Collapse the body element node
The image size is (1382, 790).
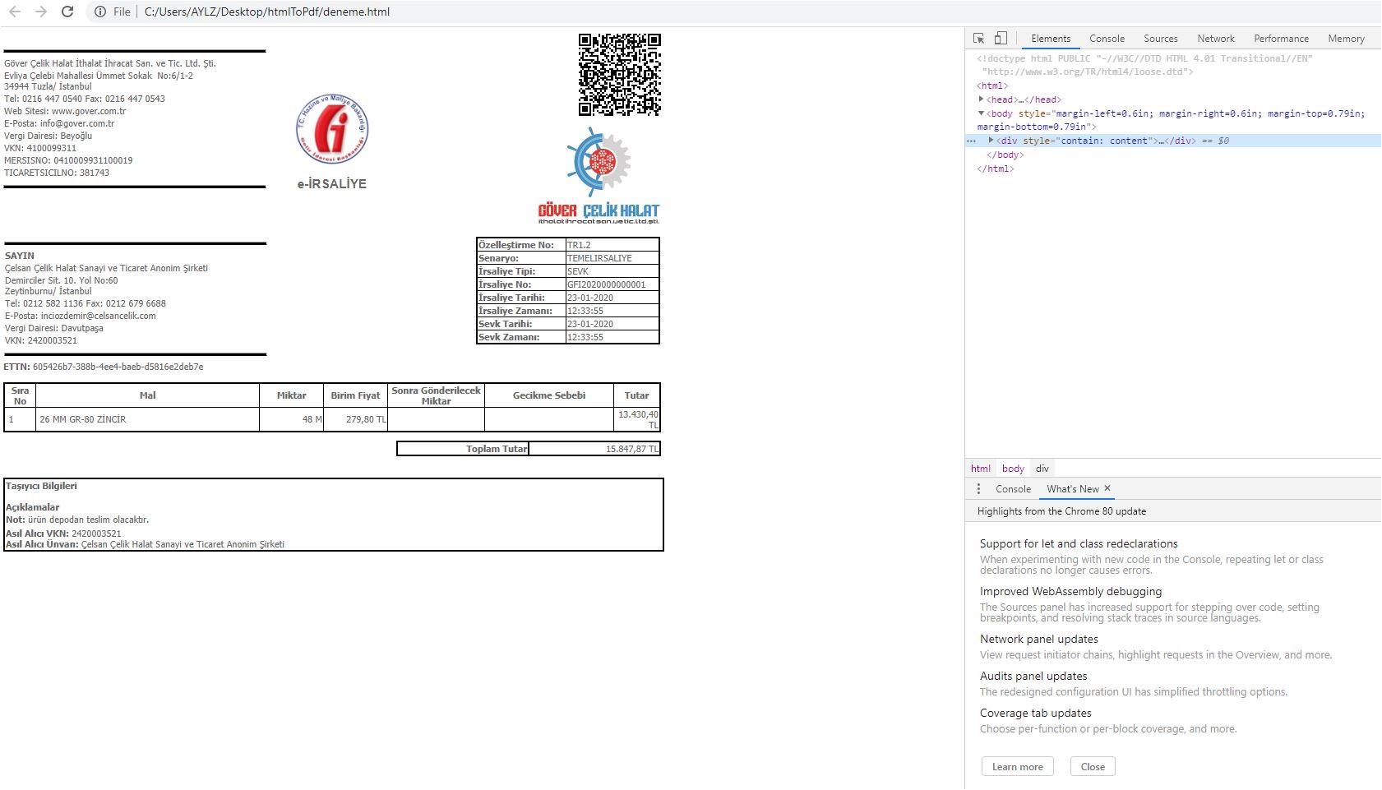[981, 113]
